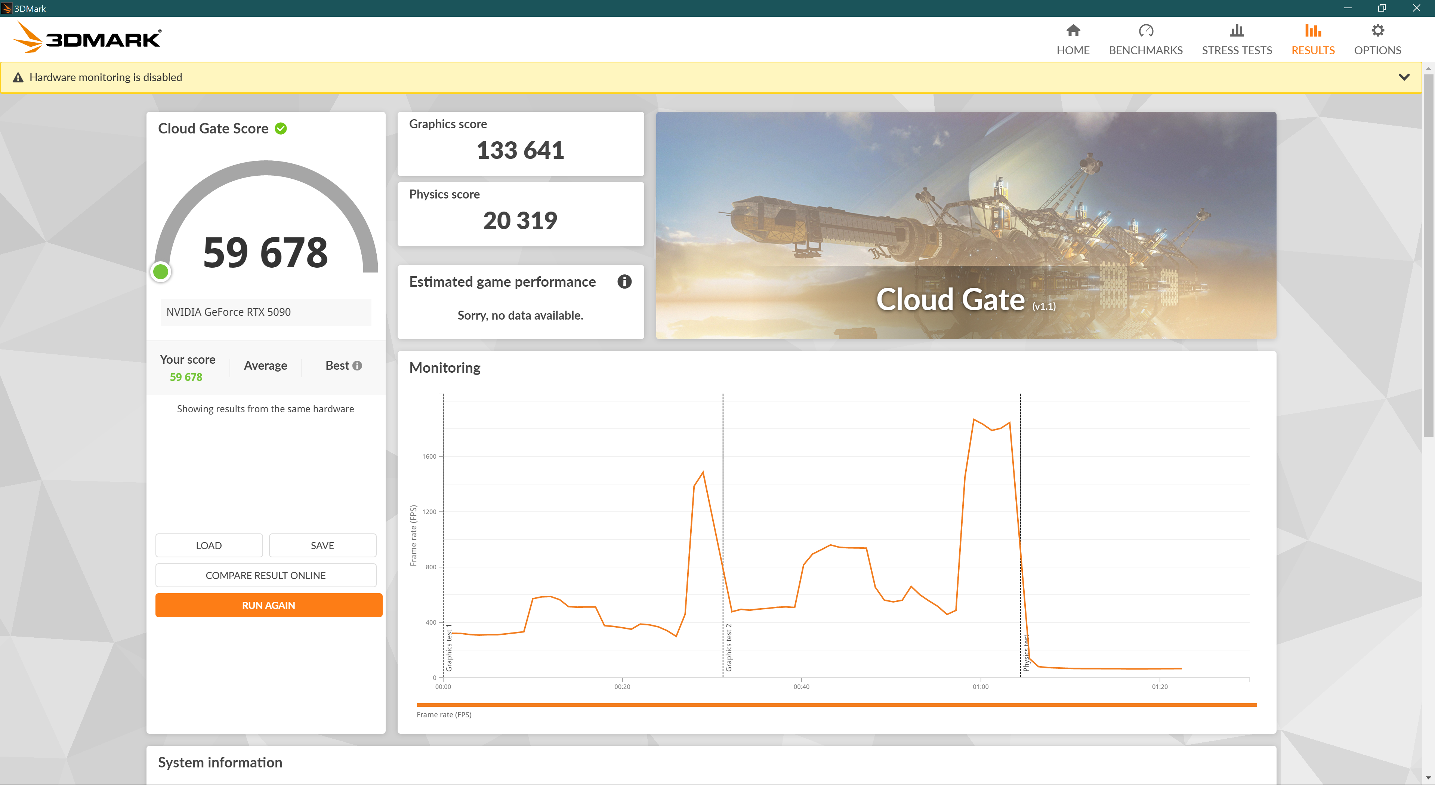Click 'Sorry, no data available.' text
The image size is (1435, 785).
coord(520,315)
